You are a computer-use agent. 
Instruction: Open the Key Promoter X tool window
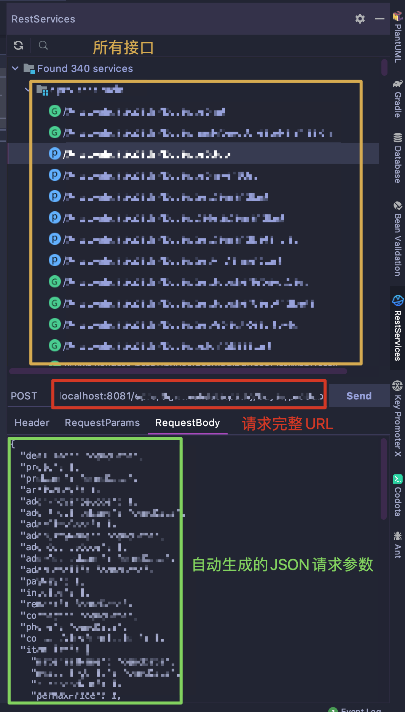398,419
